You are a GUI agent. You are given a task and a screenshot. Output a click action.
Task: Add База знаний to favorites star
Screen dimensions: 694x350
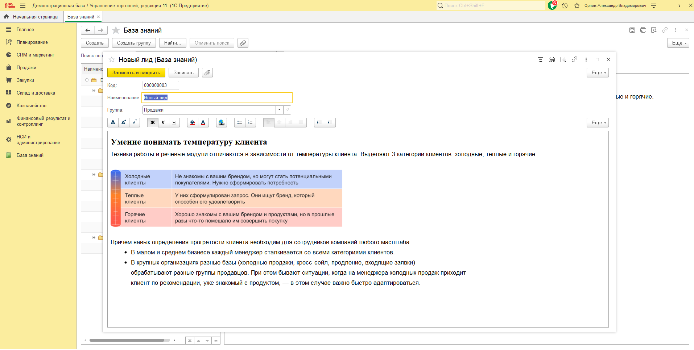[x=116, y=30]
